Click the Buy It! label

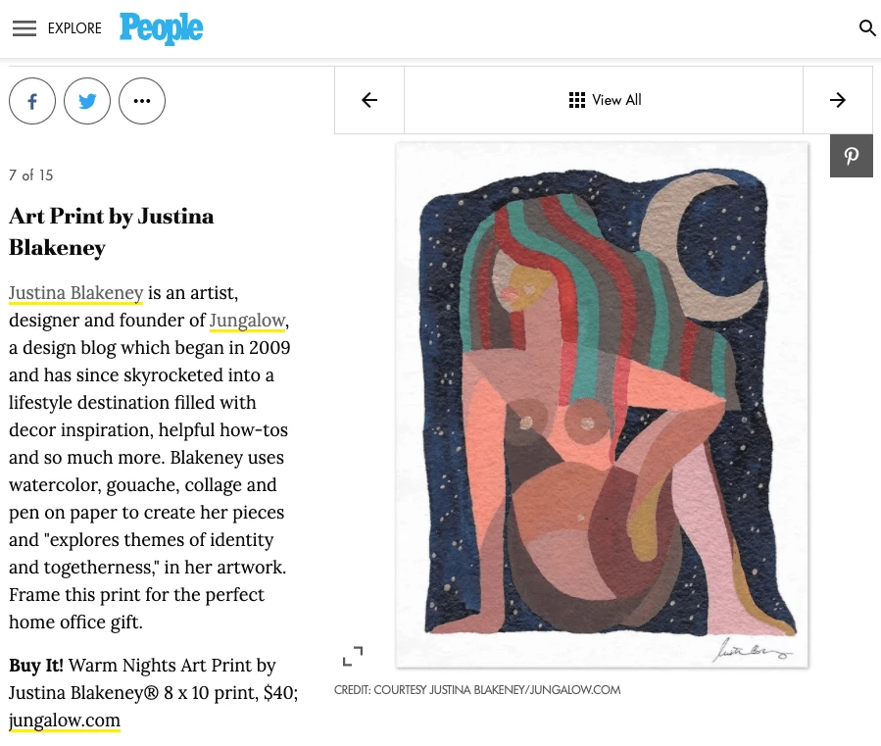(x=36, y=666)
